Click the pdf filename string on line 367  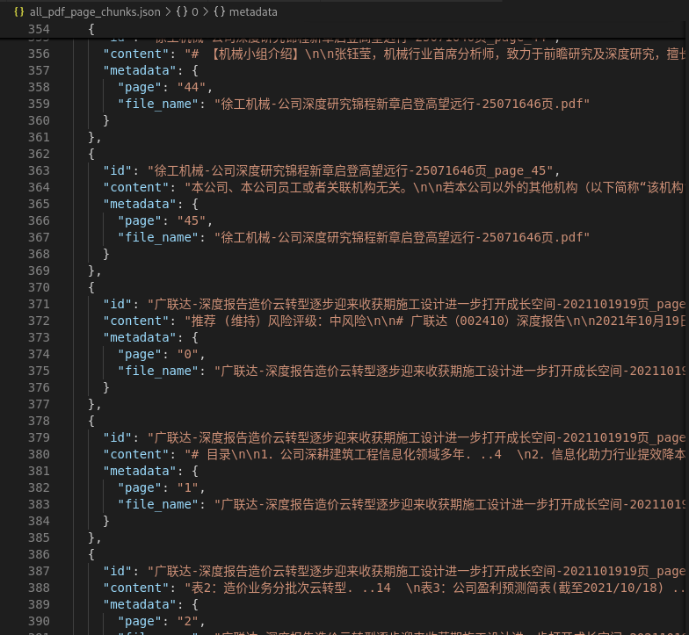[402, 237]
